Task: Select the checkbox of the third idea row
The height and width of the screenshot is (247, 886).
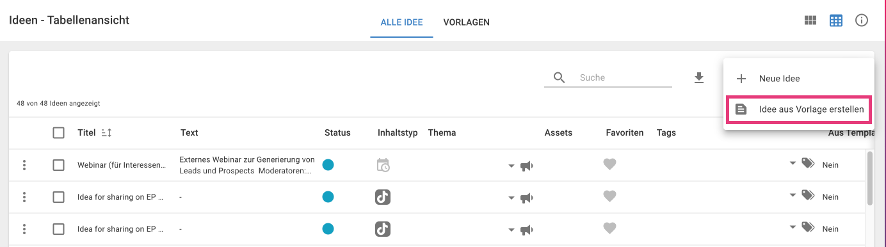Action: (x=58, y=229)
